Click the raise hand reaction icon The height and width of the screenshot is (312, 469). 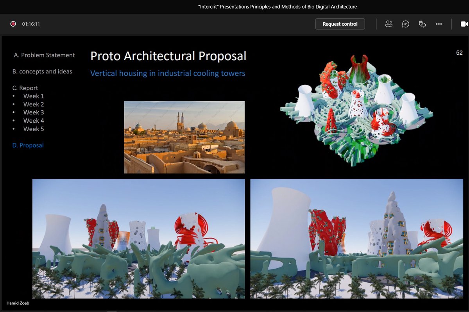[422, 24]
